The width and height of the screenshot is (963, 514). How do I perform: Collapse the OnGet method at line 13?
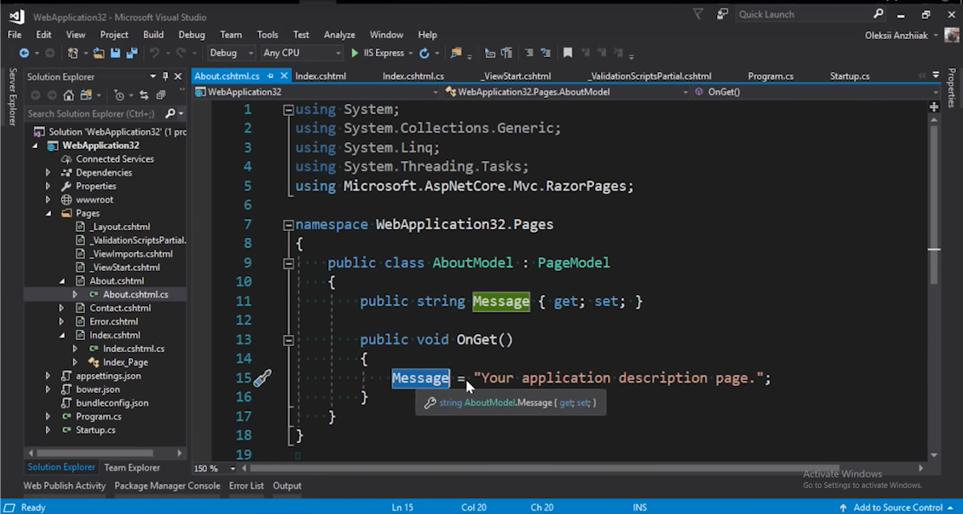[288, 340]
